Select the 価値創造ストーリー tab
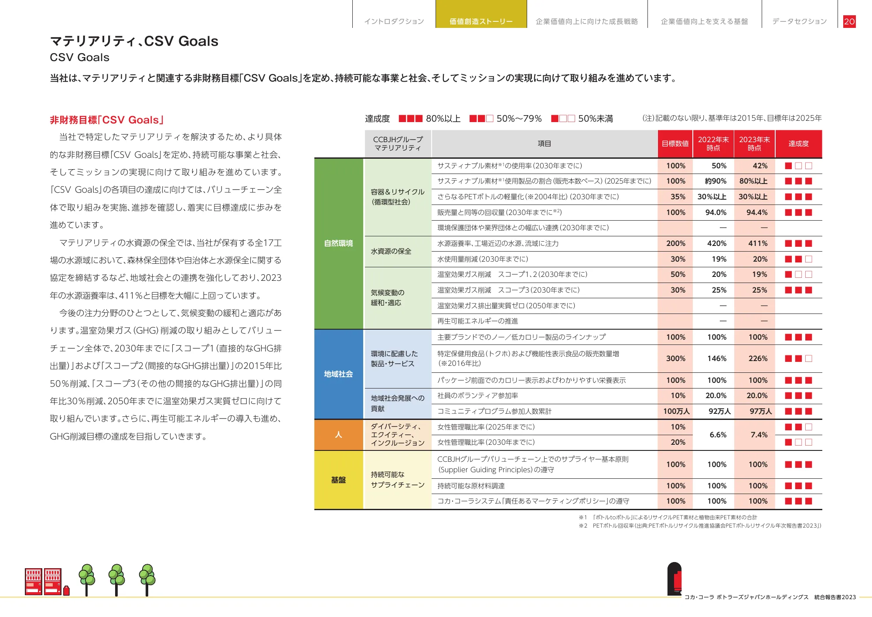This screenshot has width=872, height=617. pos(481,14)
